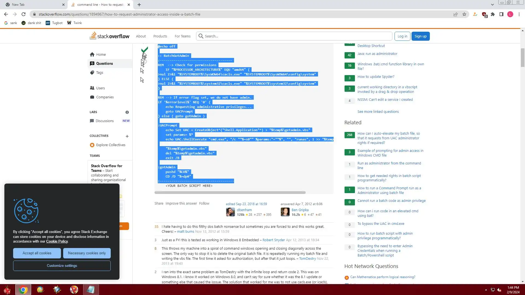
Task: Open Chrome extensions puzzle icon
Action: pyautogui.click(x=493, y=14)
